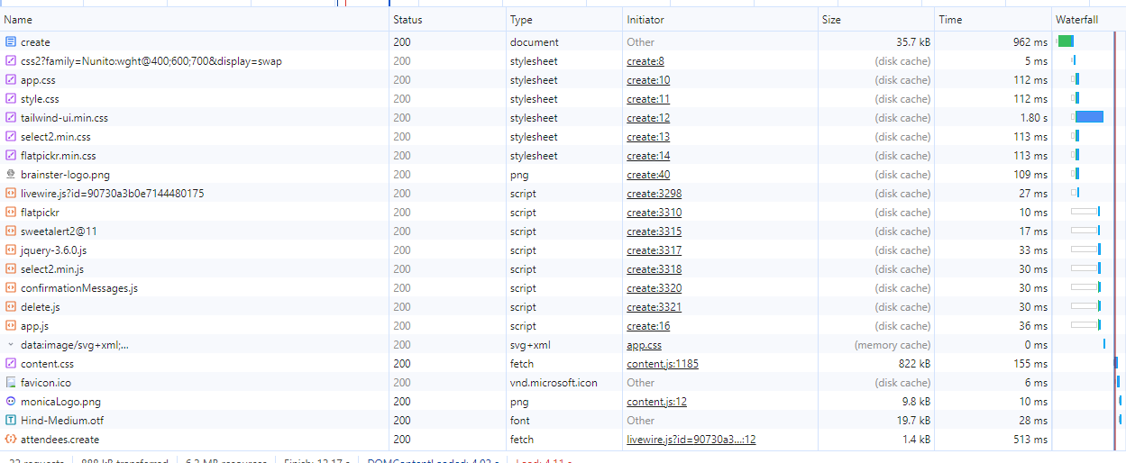Viewport: 1126px width, 463px height.
Task: Click the image icon beside brainster-logo.png
Action: click(11, 175)
